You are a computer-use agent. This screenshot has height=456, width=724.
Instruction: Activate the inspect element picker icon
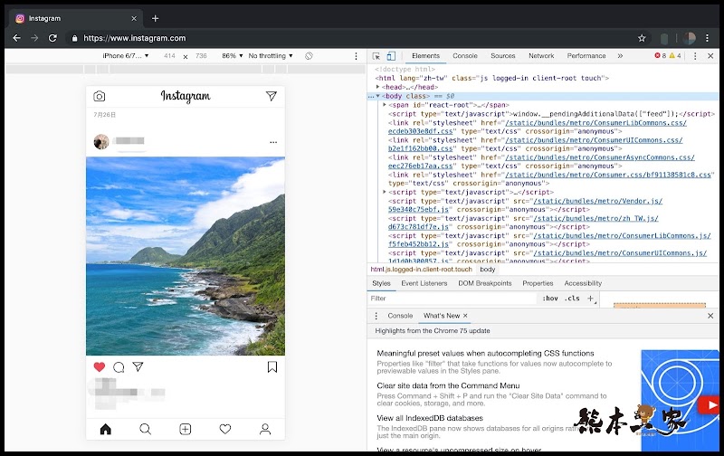[x=376, y=56]
